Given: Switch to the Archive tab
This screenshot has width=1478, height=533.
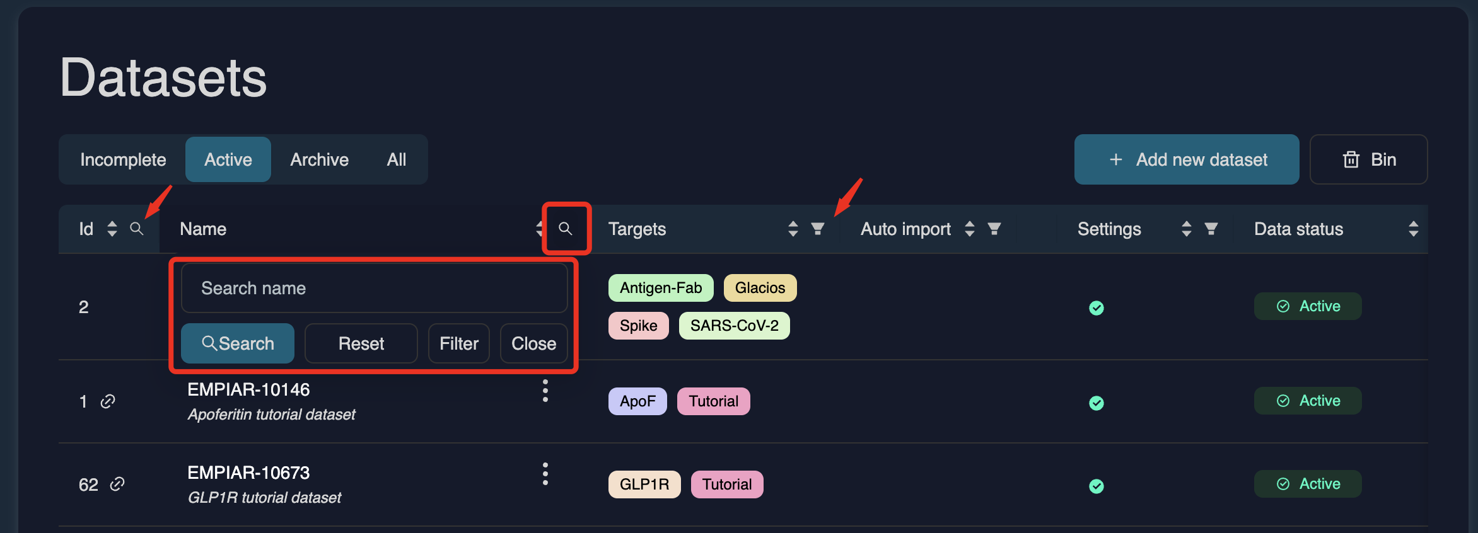Looking at the screenshot, I should (319, 160).
